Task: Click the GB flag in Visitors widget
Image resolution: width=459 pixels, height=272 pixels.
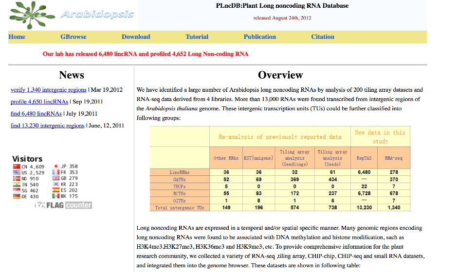Action: click(56, 178)
